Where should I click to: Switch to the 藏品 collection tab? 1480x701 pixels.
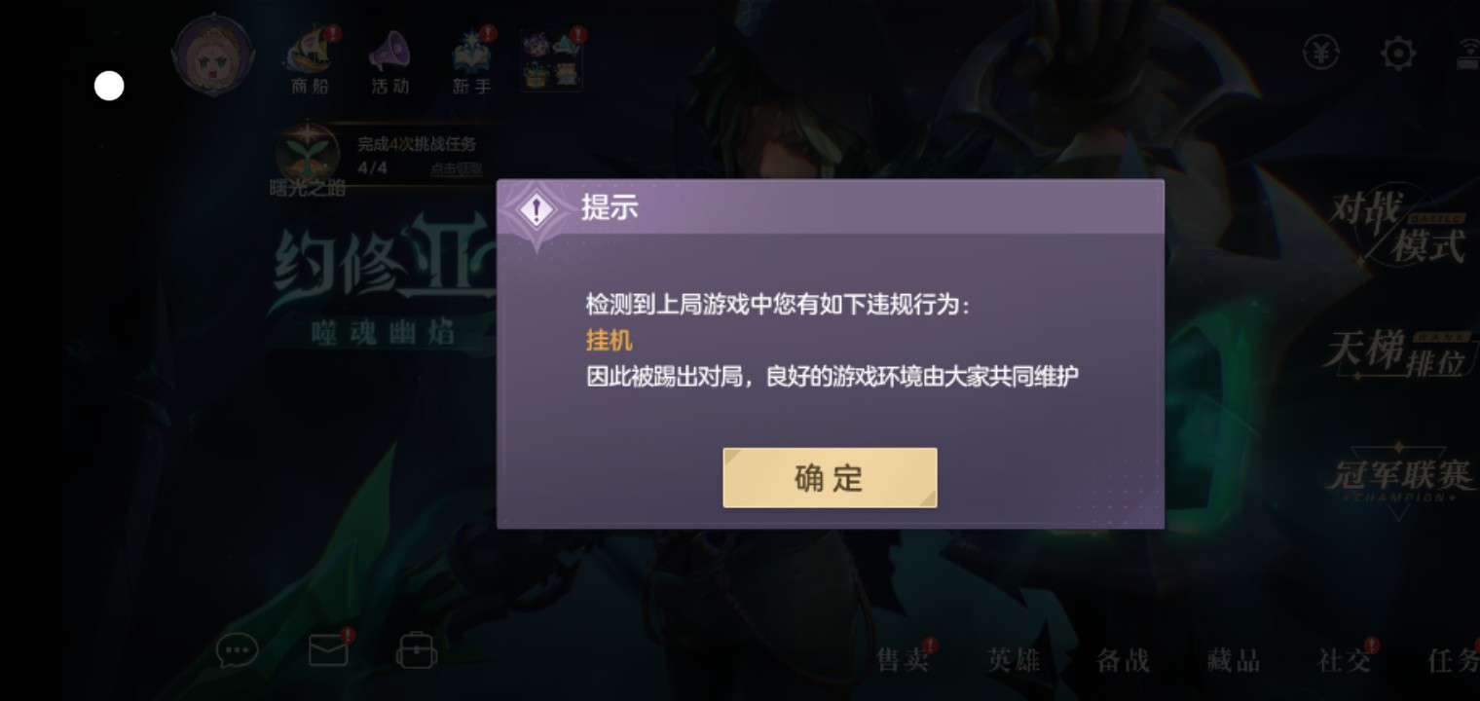(x=1235, y=661)
